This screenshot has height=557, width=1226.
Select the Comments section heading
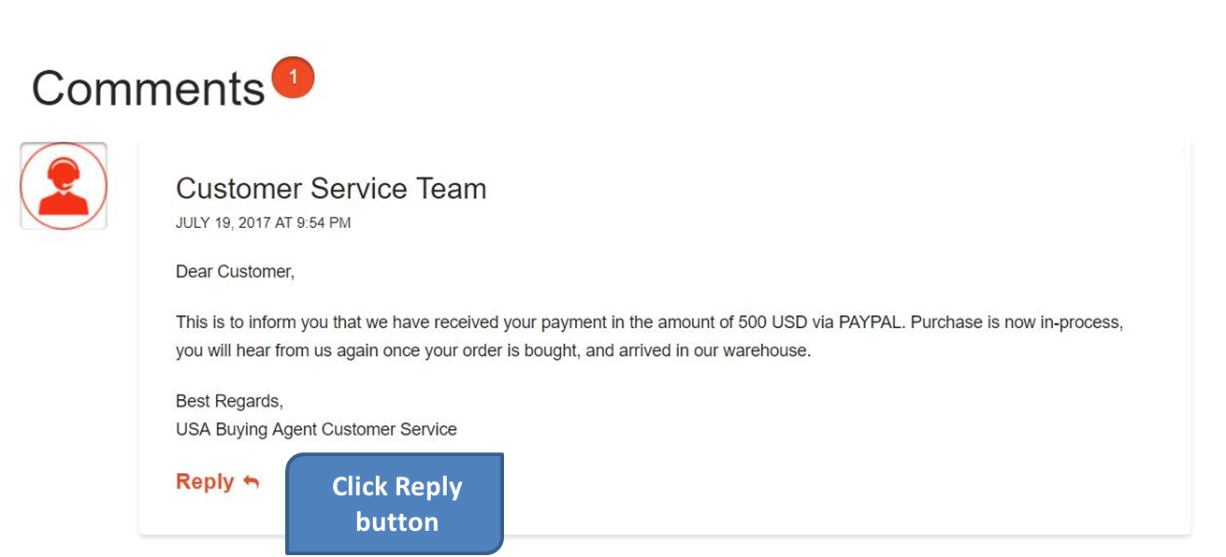click(148, 89)
